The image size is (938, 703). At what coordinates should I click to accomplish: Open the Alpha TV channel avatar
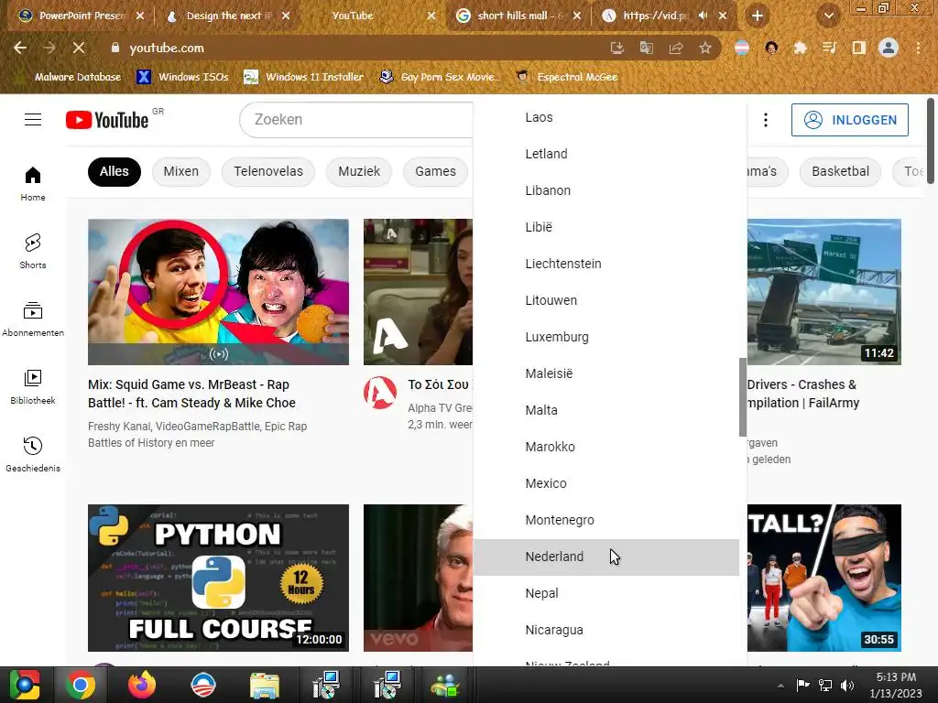pos(380,393)
